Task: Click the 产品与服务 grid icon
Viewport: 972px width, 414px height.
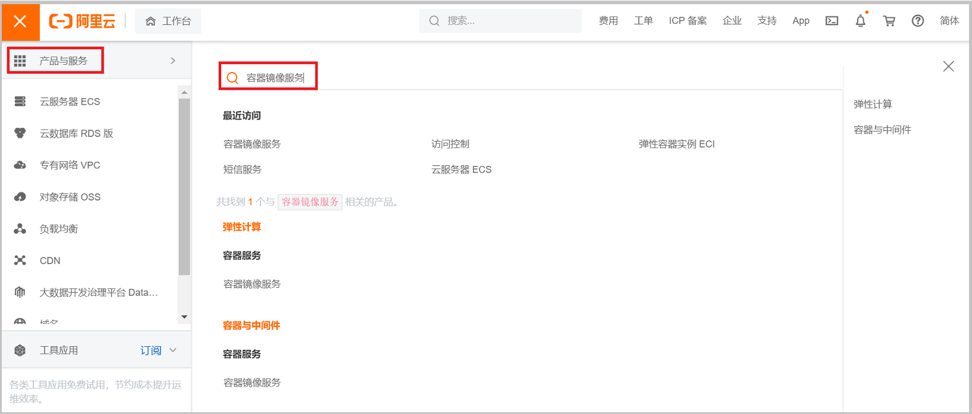Action: 20,61
